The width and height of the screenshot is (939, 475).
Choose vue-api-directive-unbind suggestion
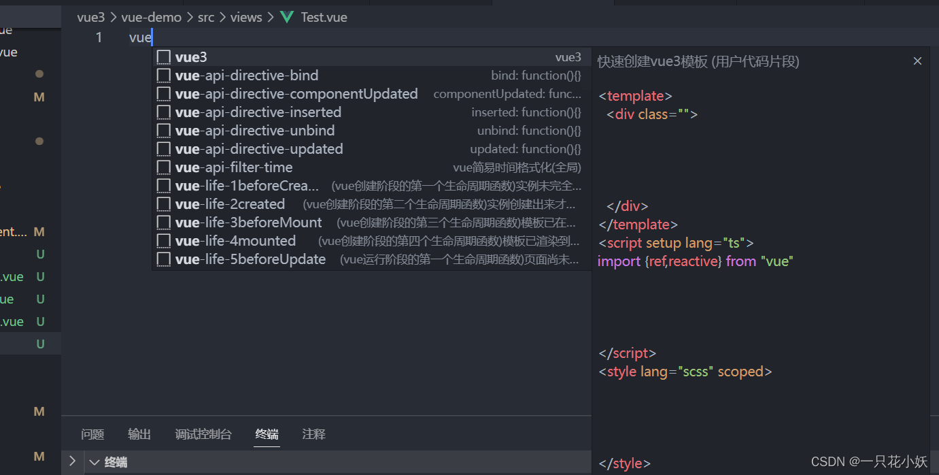[371, 131]
